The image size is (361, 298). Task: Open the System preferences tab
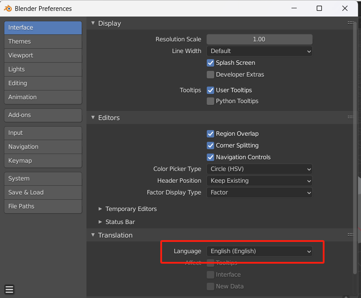pos(43,179)
